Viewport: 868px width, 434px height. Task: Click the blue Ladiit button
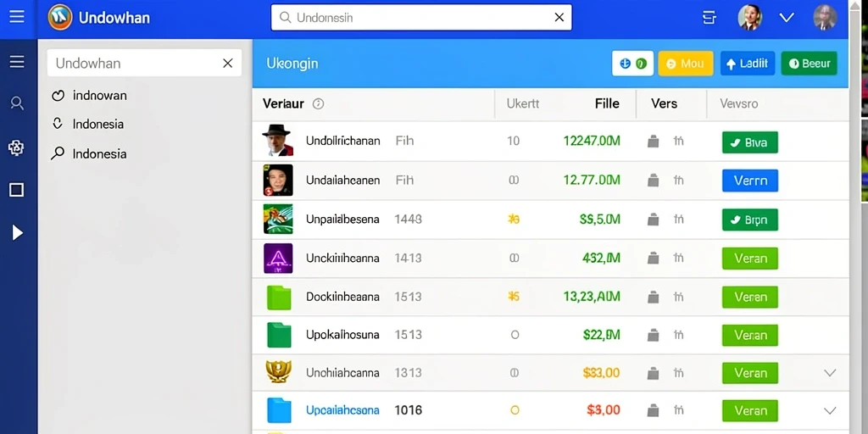(x=748, y=63)
